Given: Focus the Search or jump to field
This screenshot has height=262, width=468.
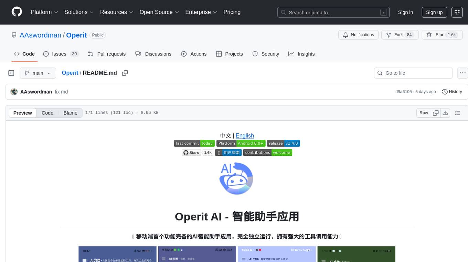Looking at the screenshot, I should (333, 12).
